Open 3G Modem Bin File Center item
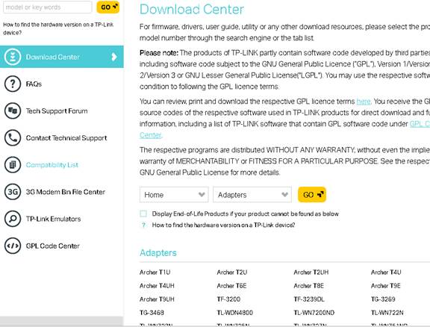Screen dimensions: 430x327 (66, 192)
